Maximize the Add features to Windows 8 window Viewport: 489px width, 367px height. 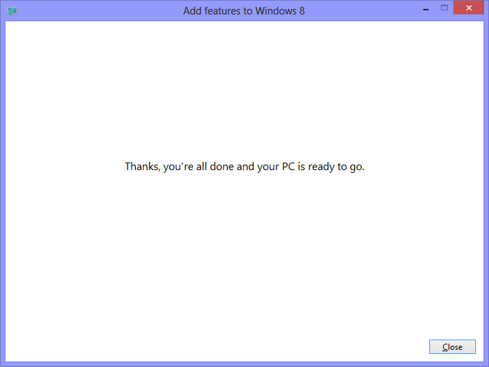(x=444, y=8)
